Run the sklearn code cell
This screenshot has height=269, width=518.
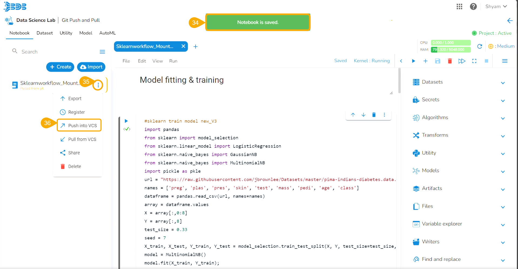(126, 121)
